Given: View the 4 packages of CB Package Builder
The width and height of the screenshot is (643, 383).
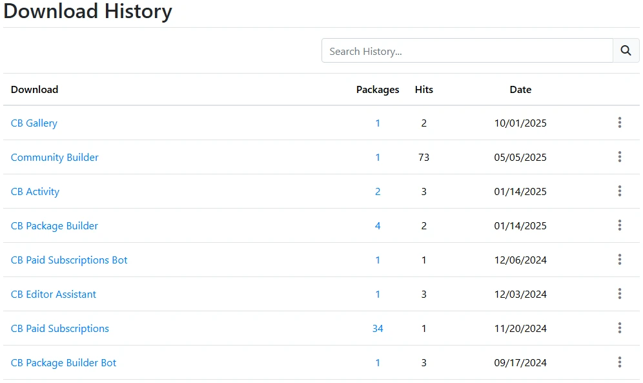Looking at the screenshot, I should click(378, 225).
